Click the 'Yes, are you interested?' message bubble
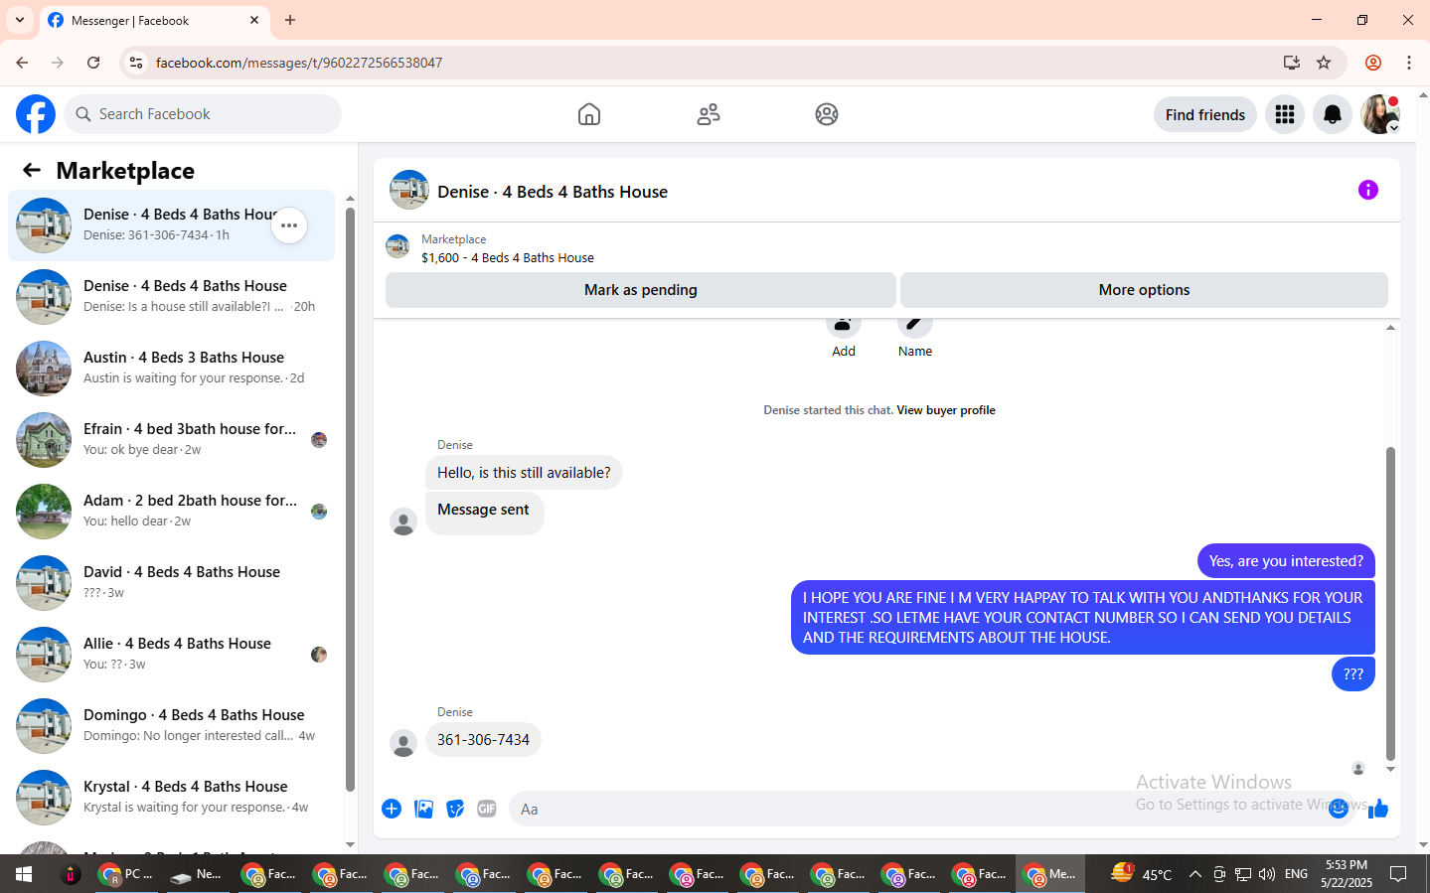1430x893 pixels. click(x=1286, y=561)
